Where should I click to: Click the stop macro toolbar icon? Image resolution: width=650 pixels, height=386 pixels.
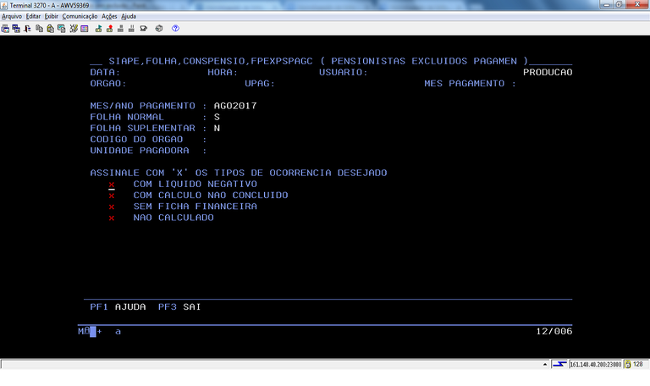pyautogui.click(x=120, y=29)
